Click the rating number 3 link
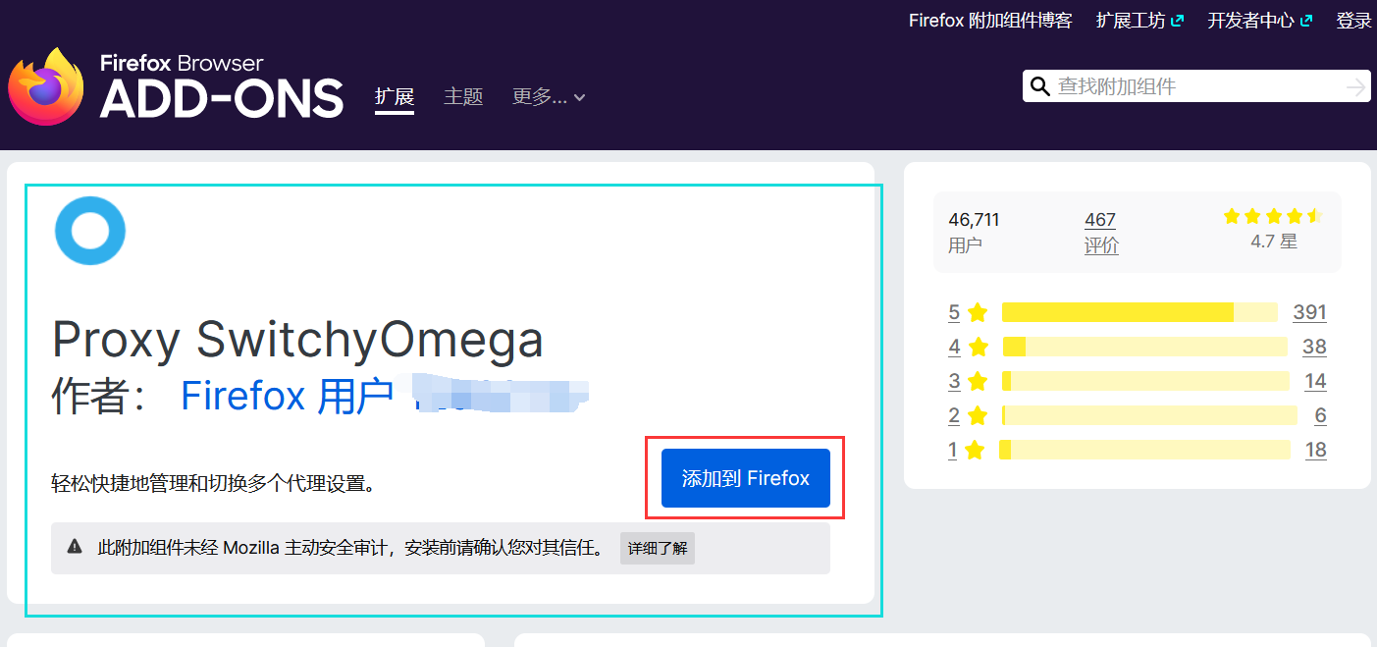The image size is (1377, 647). coord(954,381)
